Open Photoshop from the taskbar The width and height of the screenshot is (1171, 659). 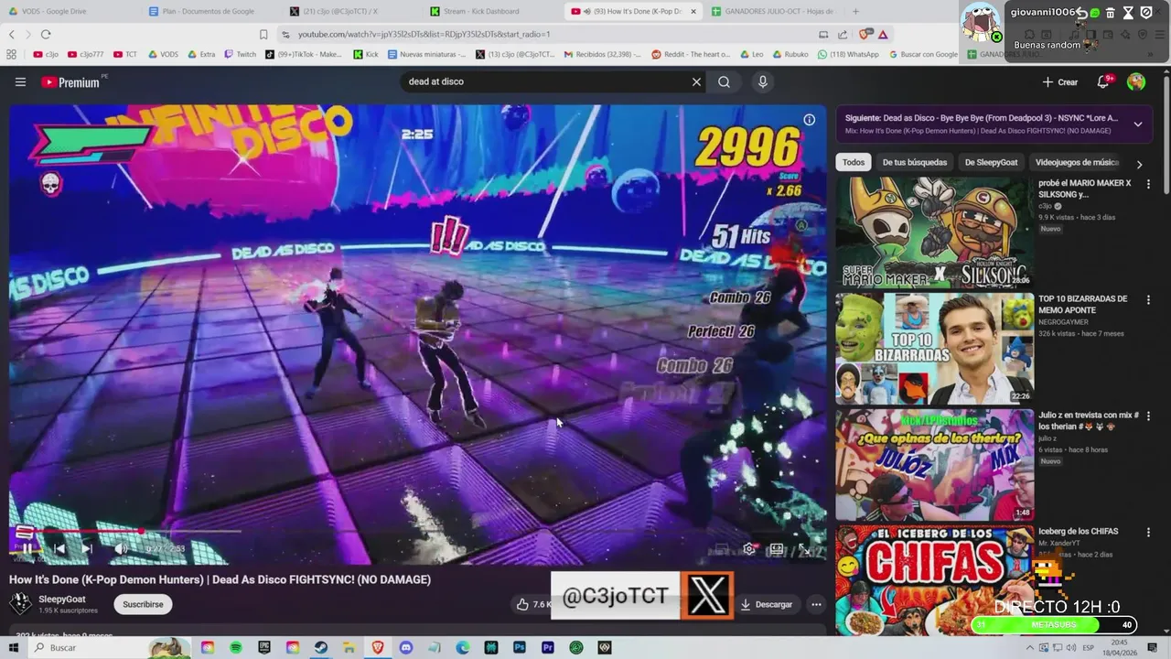(520, 647)
